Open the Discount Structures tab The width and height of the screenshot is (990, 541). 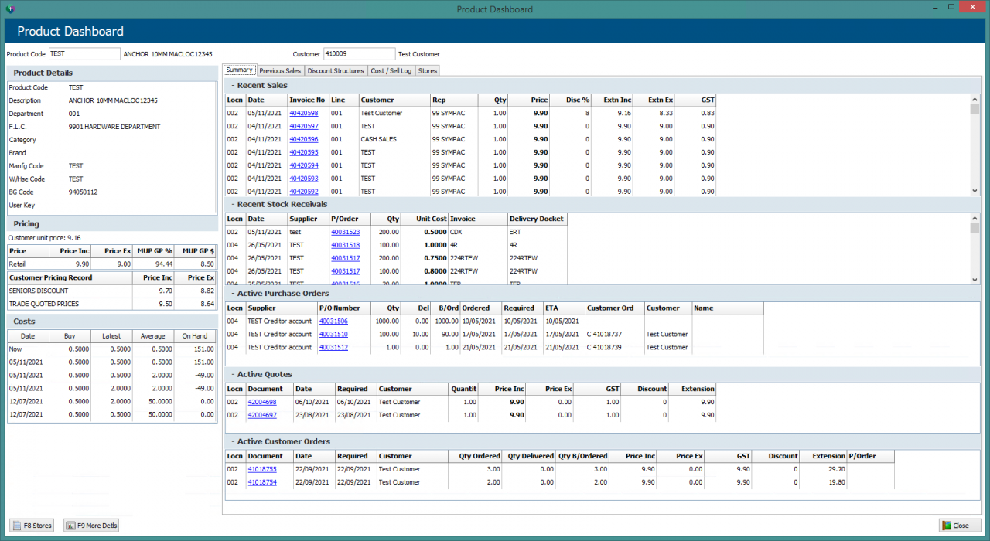click(x=335, y=70)
